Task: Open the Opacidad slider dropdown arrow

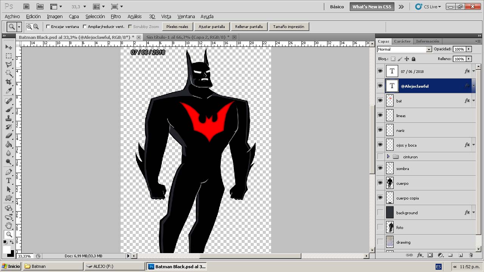Action: pos(469,49)
